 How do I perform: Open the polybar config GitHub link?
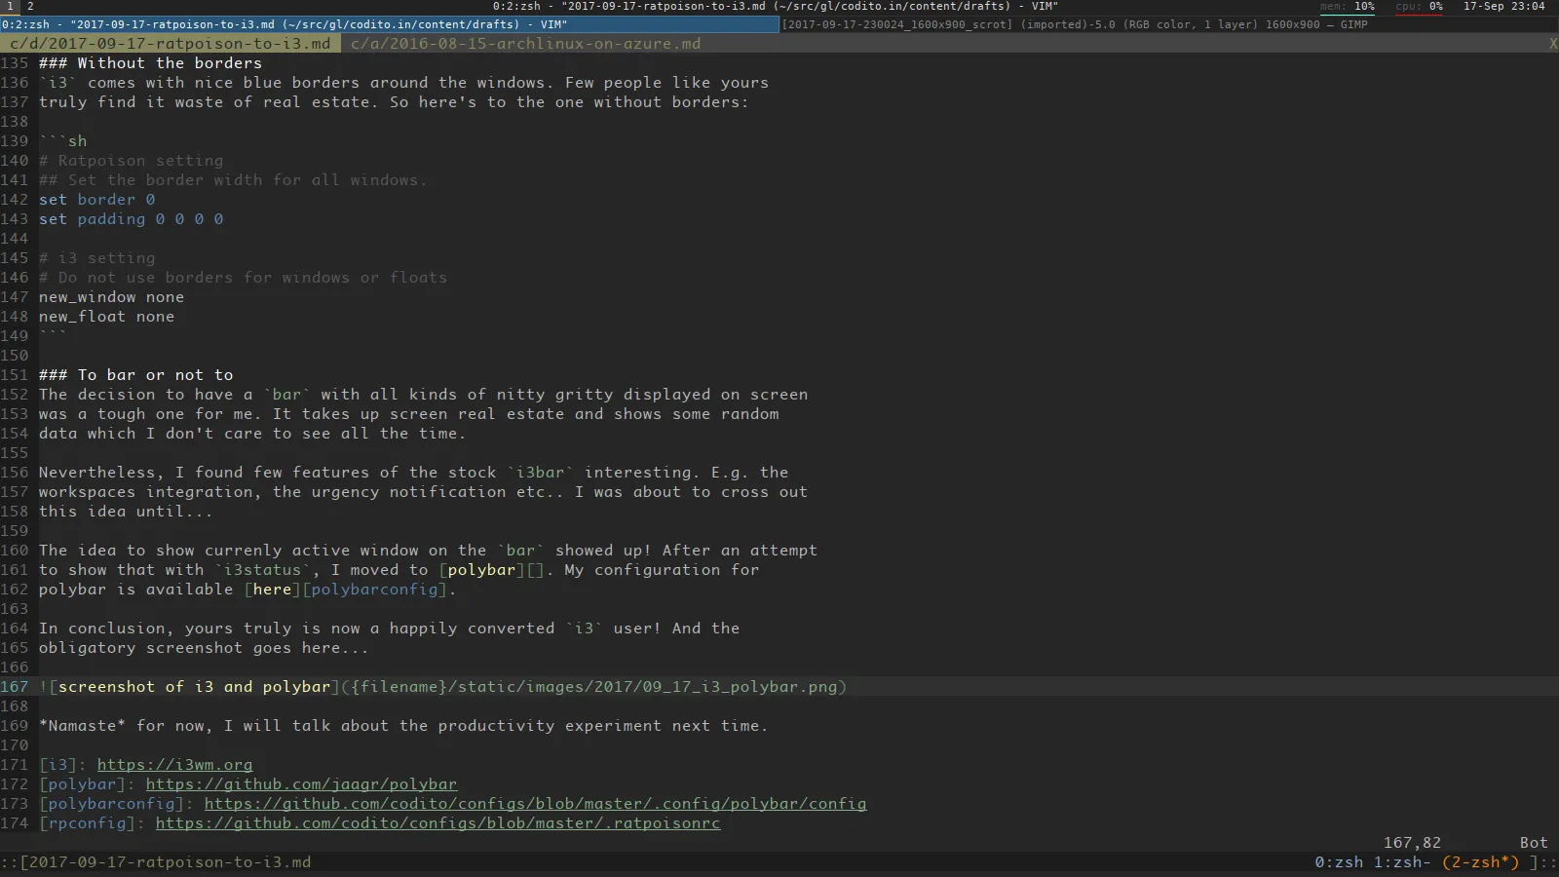tap(534, 804)
